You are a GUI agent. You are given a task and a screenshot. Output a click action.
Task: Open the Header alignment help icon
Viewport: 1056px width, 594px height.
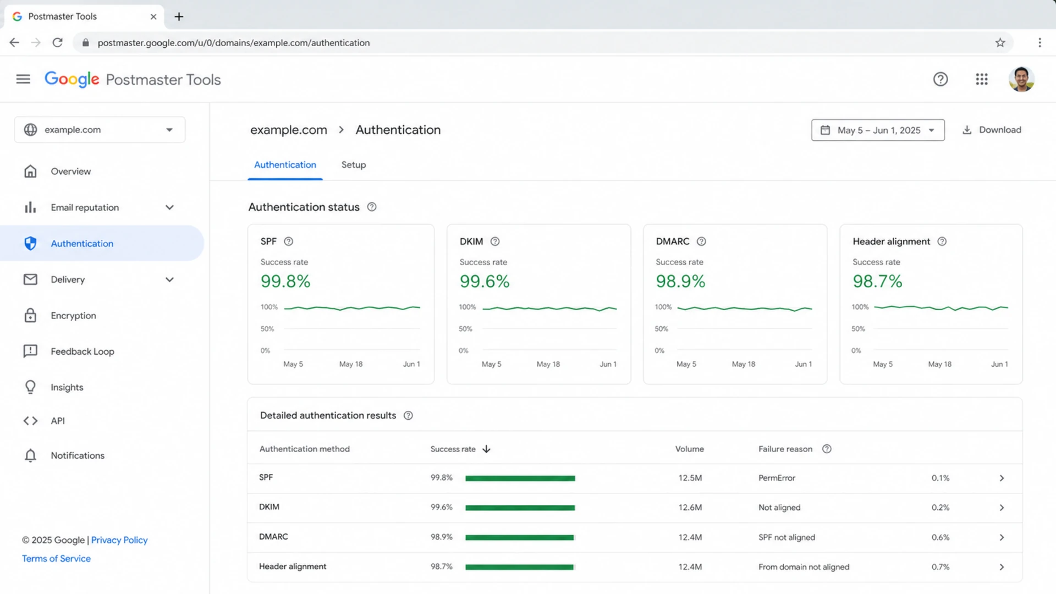[942, 241]
